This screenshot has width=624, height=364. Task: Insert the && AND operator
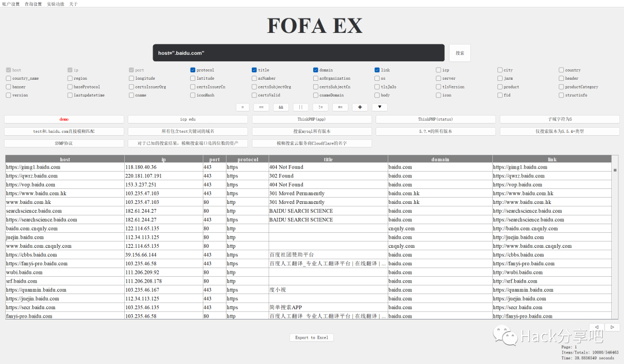click(281, 107)
